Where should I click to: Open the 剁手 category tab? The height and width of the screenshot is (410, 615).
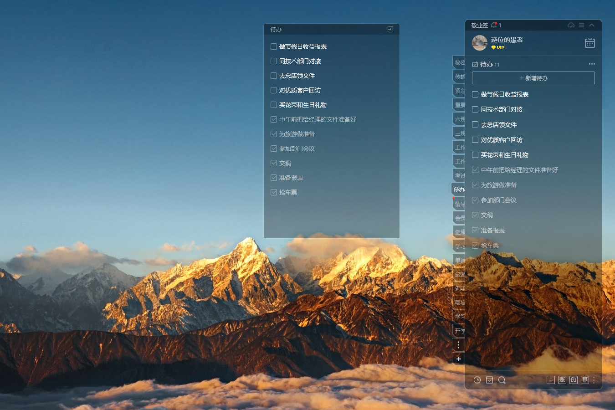point(459,288)
